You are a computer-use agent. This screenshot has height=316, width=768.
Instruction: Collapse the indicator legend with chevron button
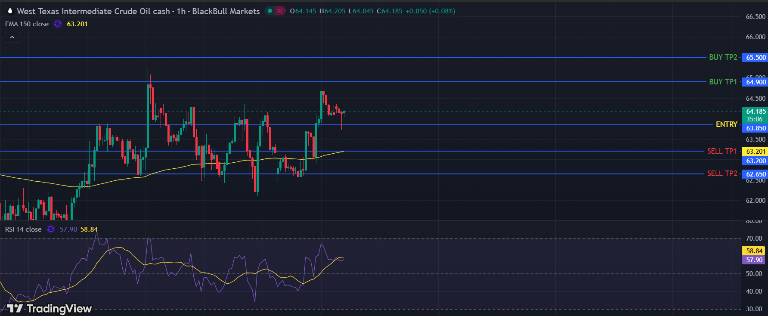[12, 37]
